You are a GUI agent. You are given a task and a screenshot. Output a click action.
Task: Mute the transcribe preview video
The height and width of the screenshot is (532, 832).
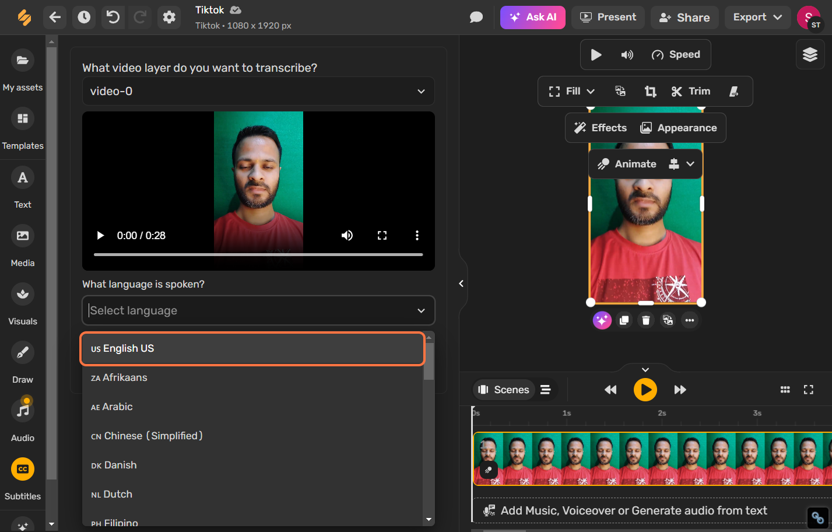(347, 236)
